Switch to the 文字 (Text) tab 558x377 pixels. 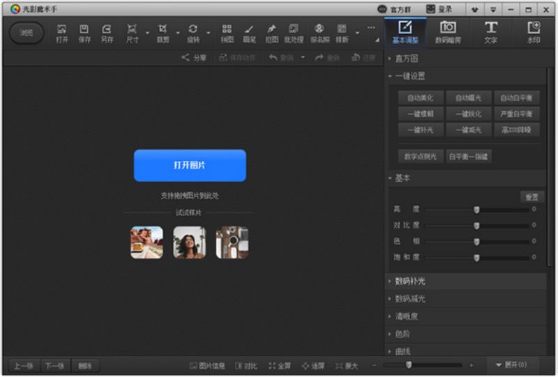(x=491, y=32)
